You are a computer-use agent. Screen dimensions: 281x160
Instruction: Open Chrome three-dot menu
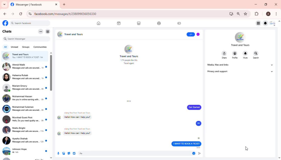[276, 14]
